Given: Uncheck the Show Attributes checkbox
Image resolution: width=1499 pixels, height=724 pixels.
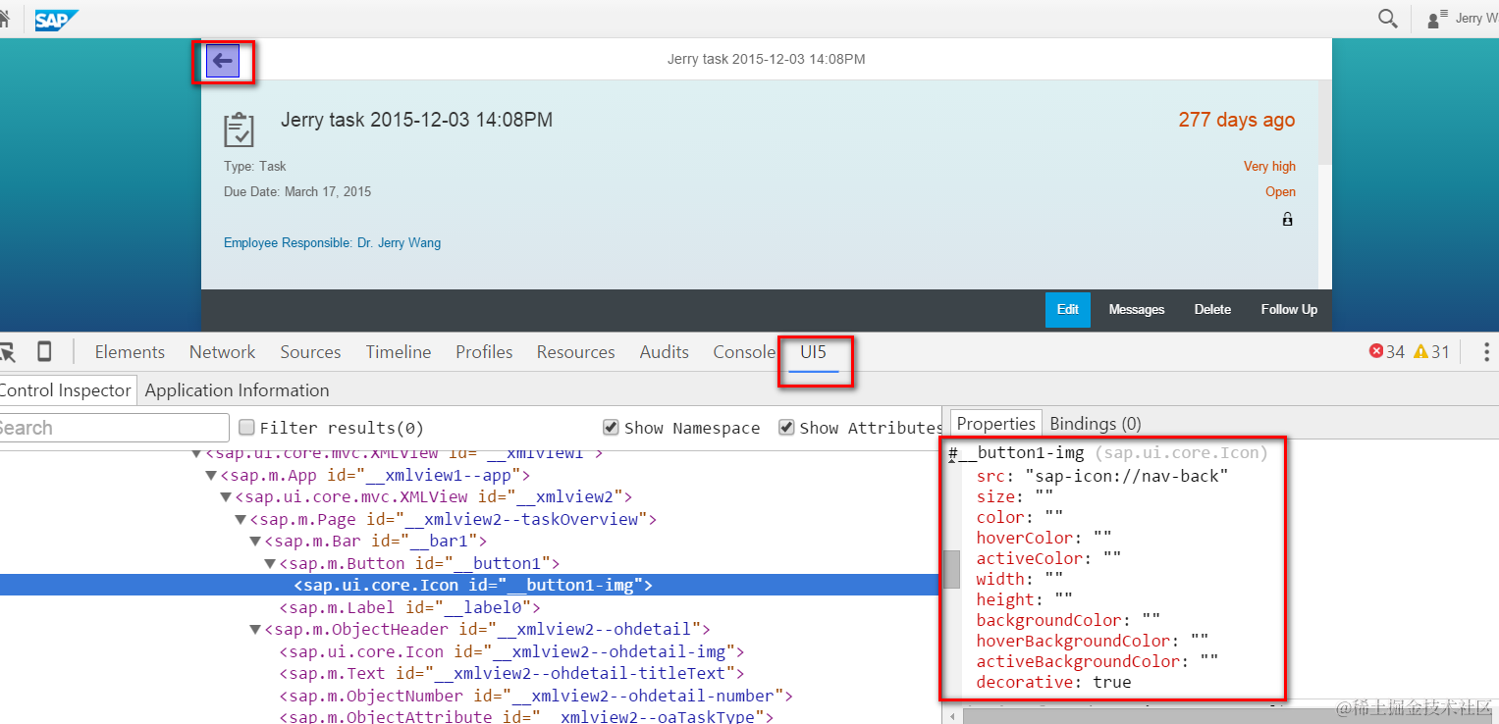Looking at the screenshot, I should [x=786, y=427].
